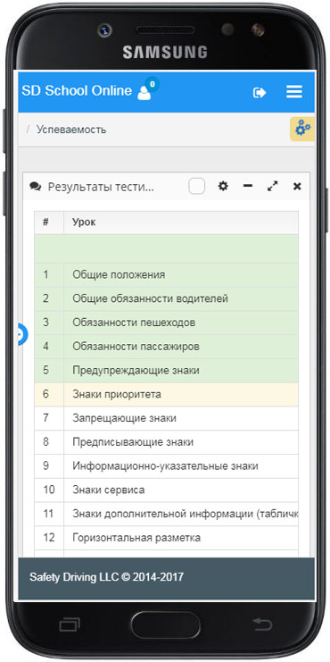
Task: Click the blue circular side handle
Action: pyautogui.click(x=22, y=334)
